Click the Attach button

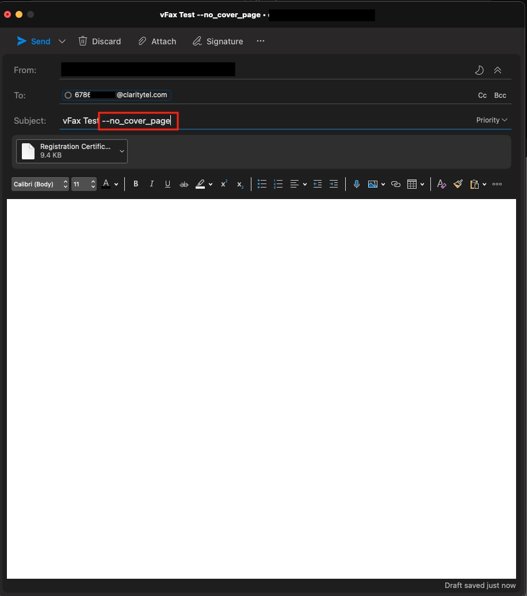tap(157, 41)
